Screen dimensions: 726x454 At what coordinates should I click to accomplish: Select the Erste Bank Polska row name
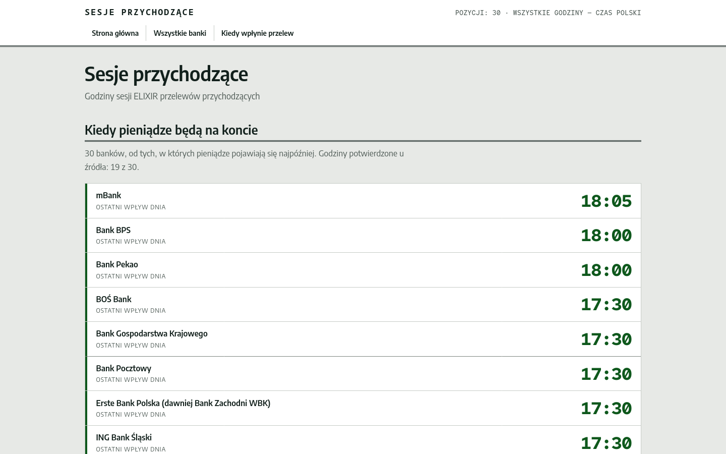coord(183,403)
